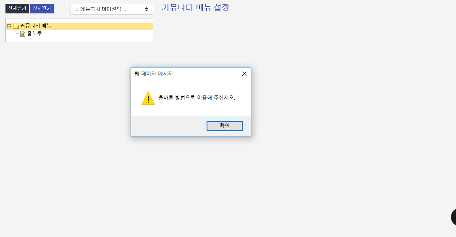Click the yellow warning triangle icon
Image resolution: width=456 pixels, height=237 pixels.
(x=148, y=98)
